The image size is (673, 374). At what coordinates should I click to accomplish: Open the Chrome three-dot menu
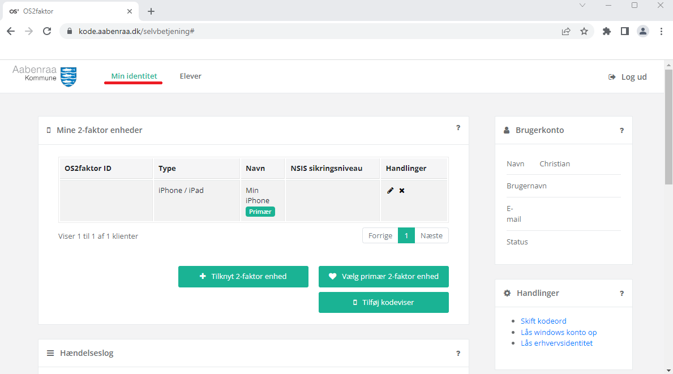pyautogui.click(x=661, y=31)
